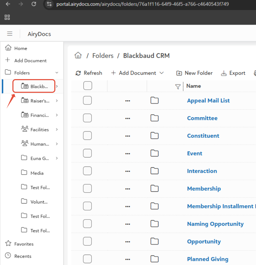Expand the Euna G... folder chevron
256x265 pixels.
(x=57, y=158)
